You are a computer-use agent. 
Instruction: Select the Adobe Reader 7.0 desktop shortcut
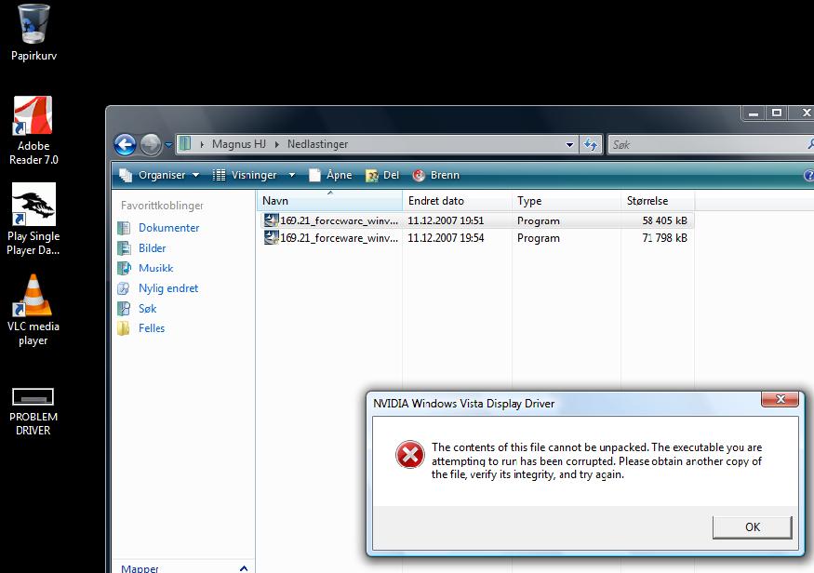(x=33, y=131)
